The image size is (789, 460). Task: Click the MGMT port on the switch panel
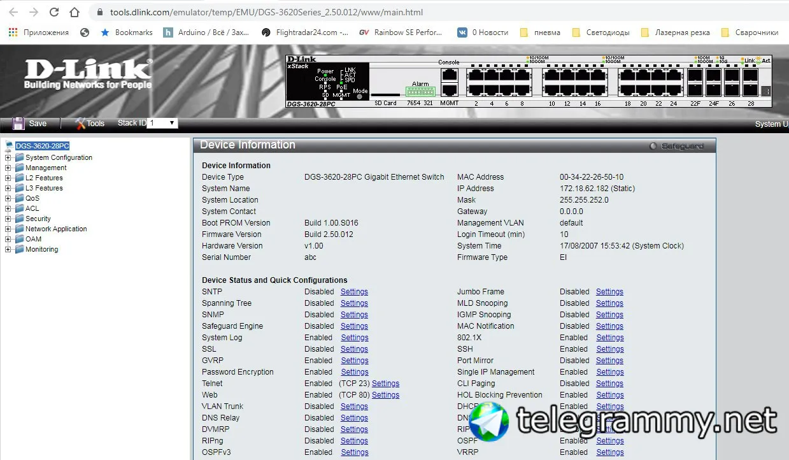pos(449,90)
